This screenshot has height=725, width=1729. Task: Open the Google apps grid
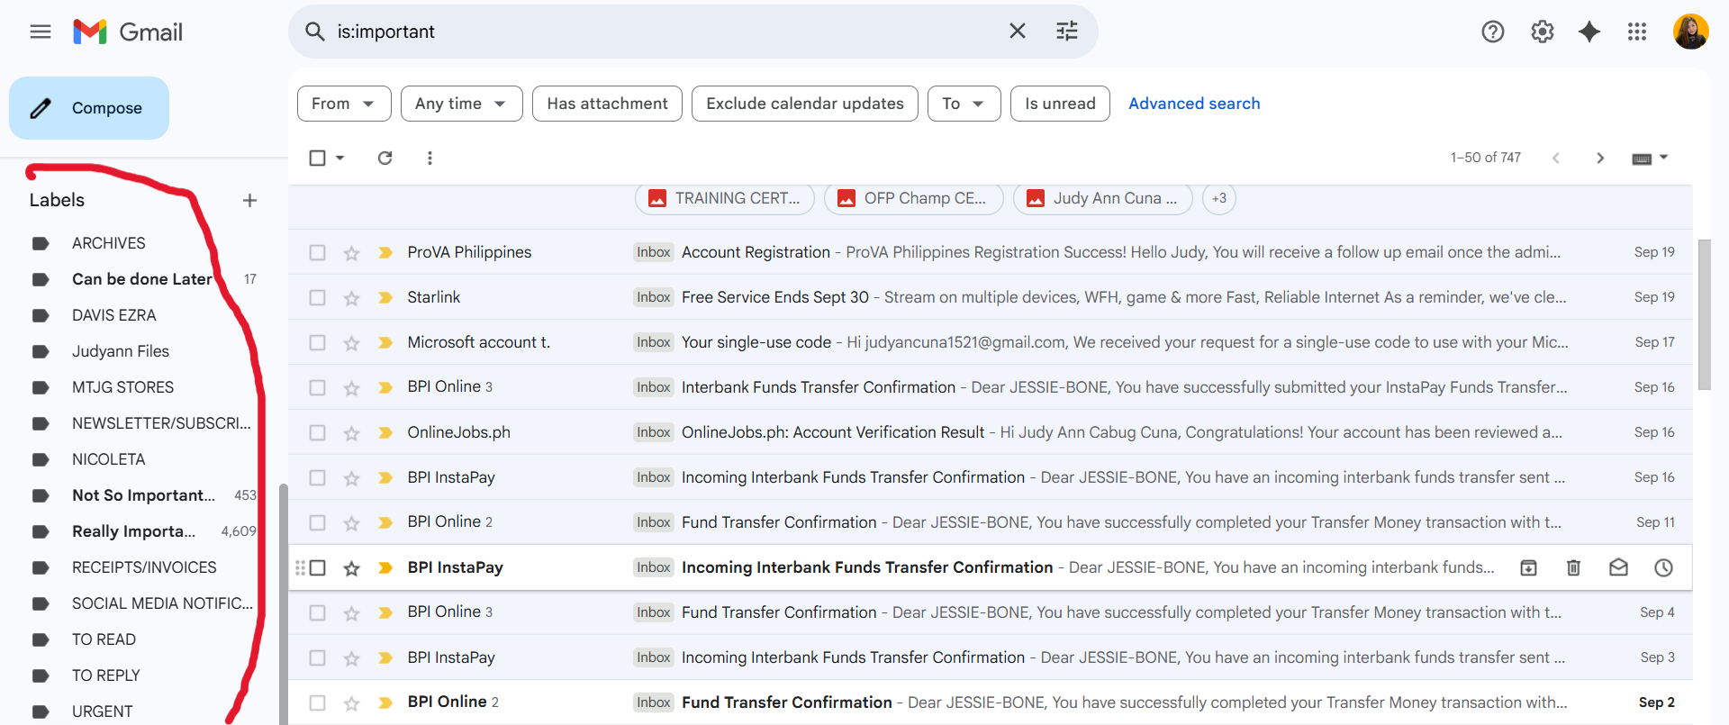coord(1636,32)
